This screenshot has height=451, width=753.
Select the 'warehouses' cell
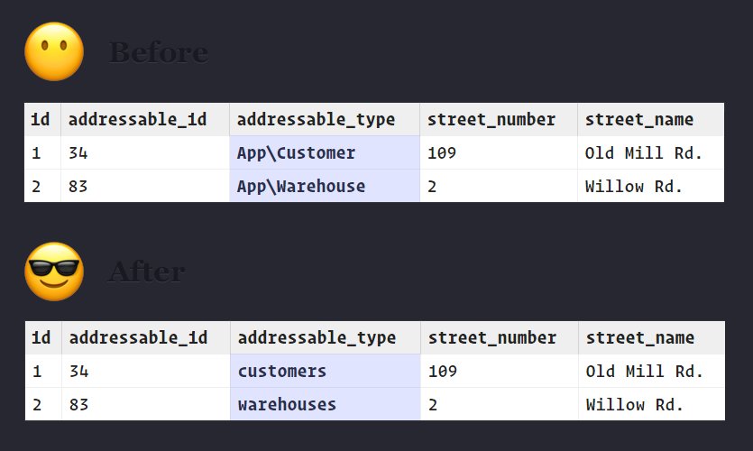(326, 404)
